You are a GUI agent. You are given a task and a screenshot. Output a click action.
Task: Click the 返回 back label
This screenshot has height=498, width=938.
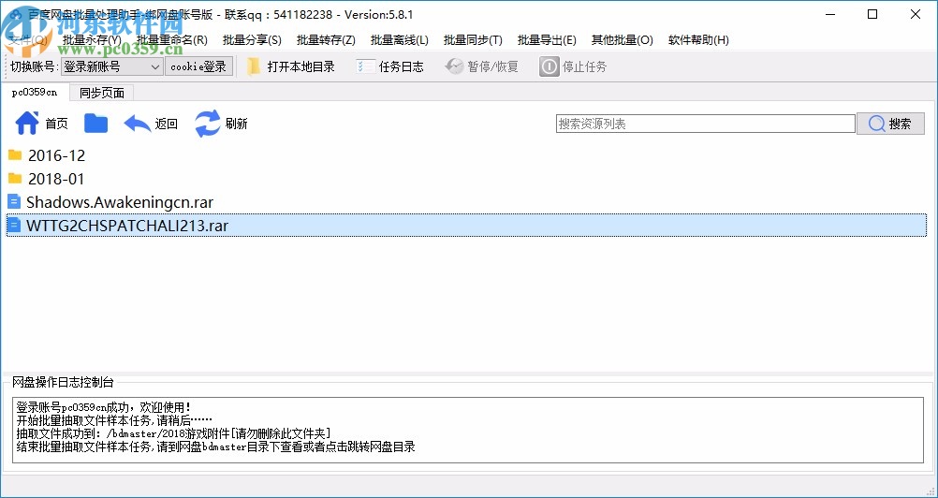coord(167,124)
